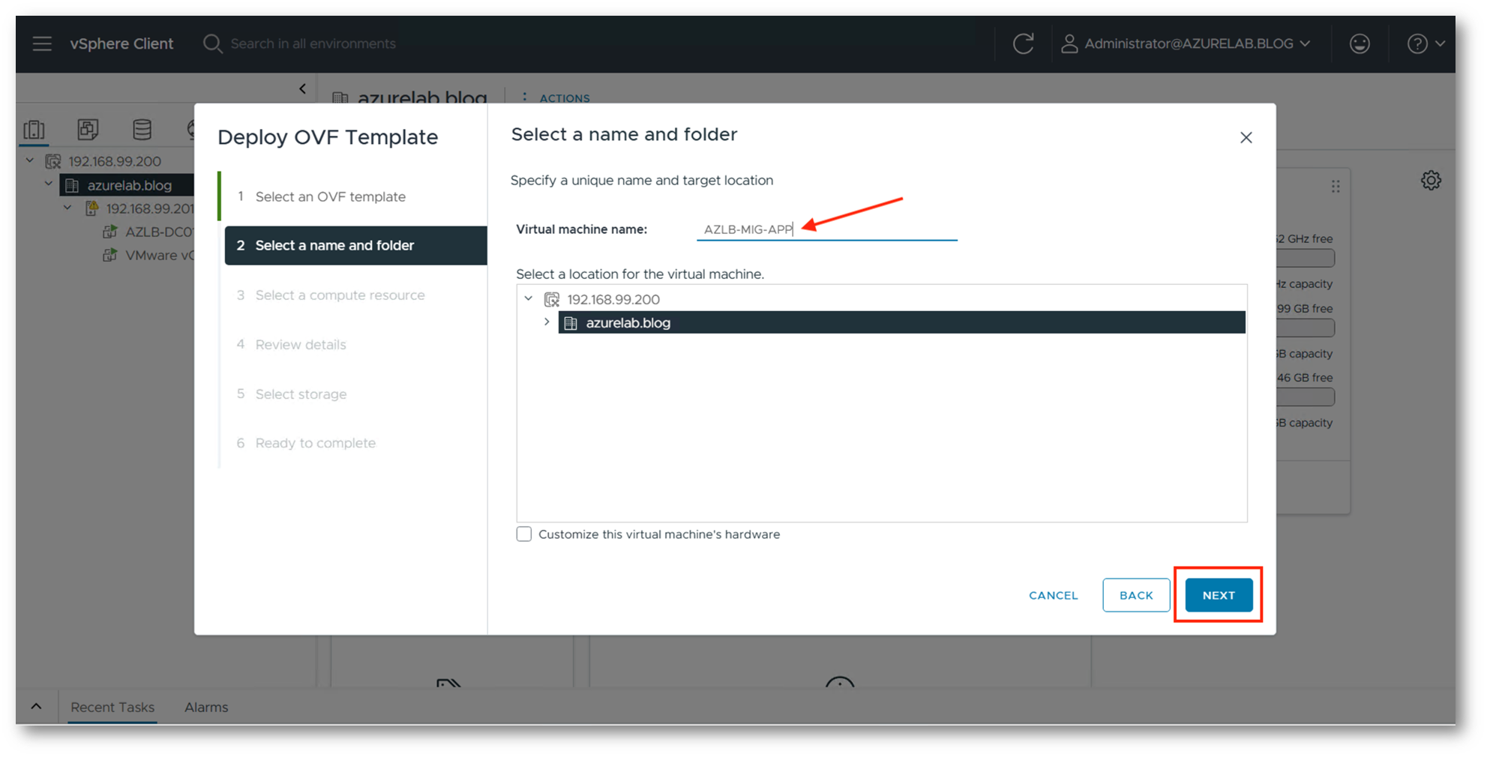Cancel the OVF deployment wizard
Viewport: 1487px width, 757px height.
pyautogui.click(x=1054, y=595)
